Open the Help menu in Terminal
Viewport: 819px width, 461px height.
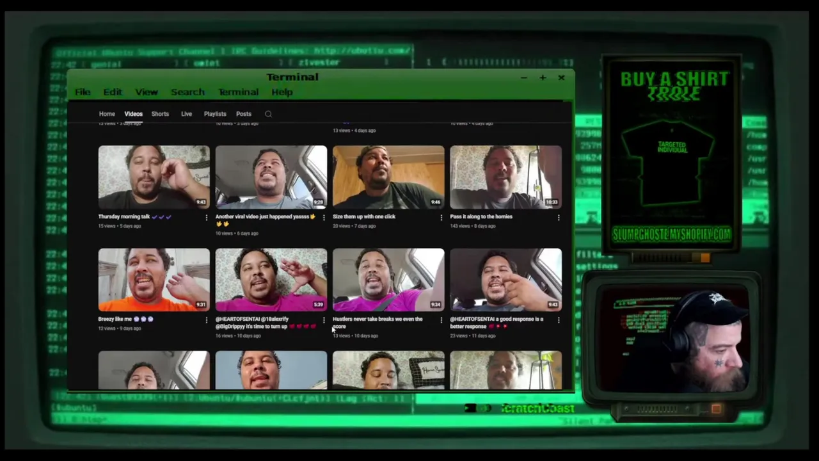pyautogui.click(x=282, y=92)
